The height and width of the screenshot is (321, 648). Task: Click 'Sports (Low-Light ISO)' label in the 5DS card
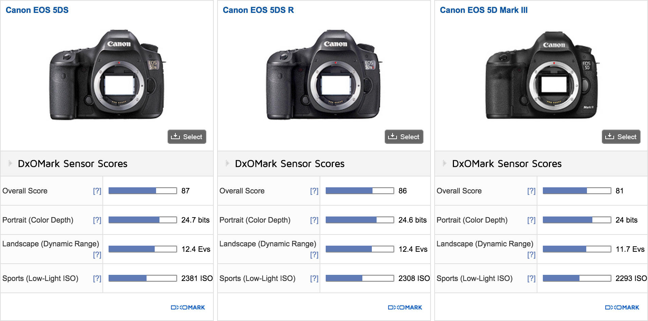40,278
